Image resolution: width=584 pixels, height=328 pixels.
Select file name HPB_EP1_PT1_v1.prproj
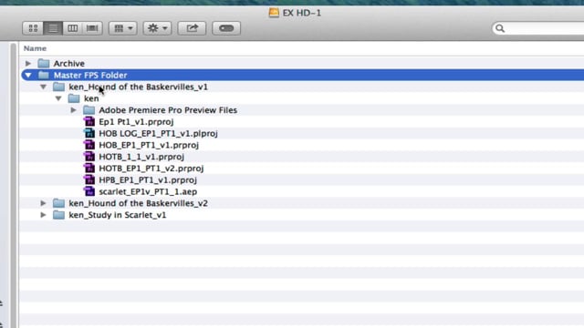(x=148, y=180)
